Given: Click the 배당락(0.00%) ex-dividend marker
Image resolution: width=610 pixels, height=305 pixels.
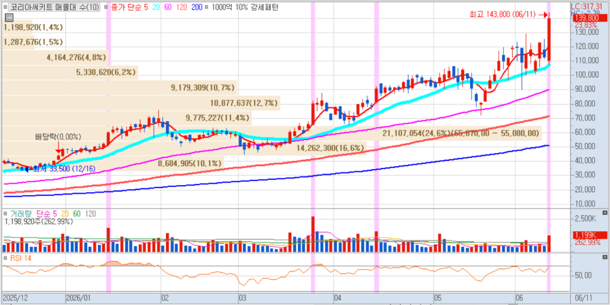Looking at the screenshot, I should point(58,137).
